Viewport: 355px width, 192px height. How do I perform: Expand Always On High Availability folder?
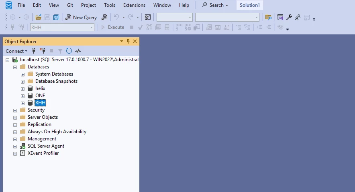pos(15,132)
